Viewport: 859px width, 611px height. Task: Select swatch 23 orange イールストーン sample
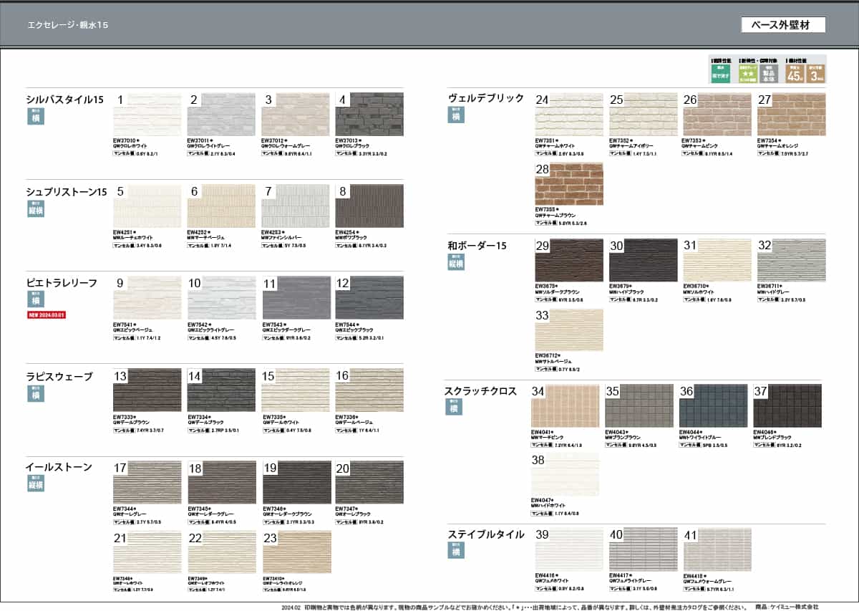pos(296,551)
